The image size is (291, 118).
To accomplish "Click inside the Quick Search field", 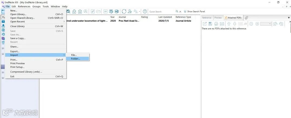I will tap(162, 12).
